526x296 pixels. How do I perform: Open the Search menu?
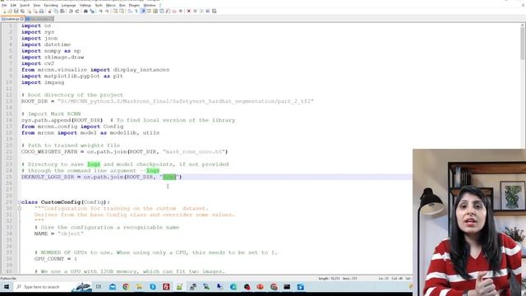pos(25,6)
